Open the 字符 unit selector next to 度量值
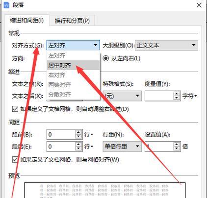The height and width of the screenshot is (198, 207). pos(190,96)
